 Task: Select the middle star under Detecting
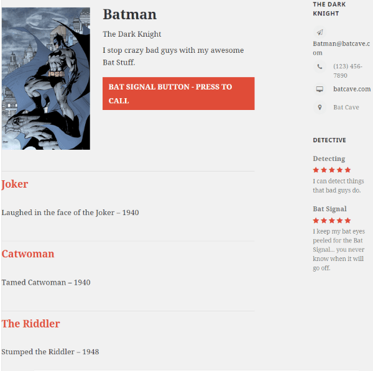point(332,170)
